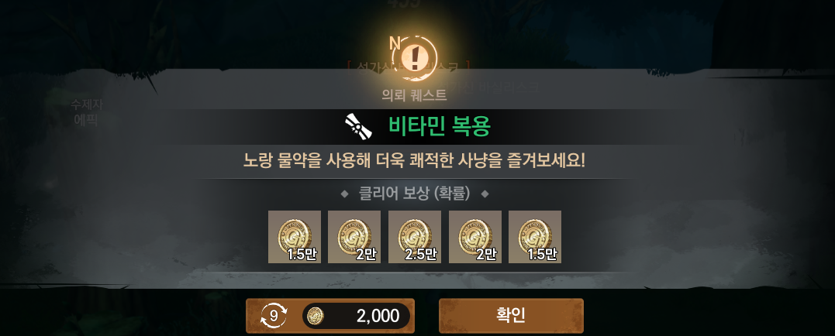Reroll the quest for 2,000 gold

330,316
